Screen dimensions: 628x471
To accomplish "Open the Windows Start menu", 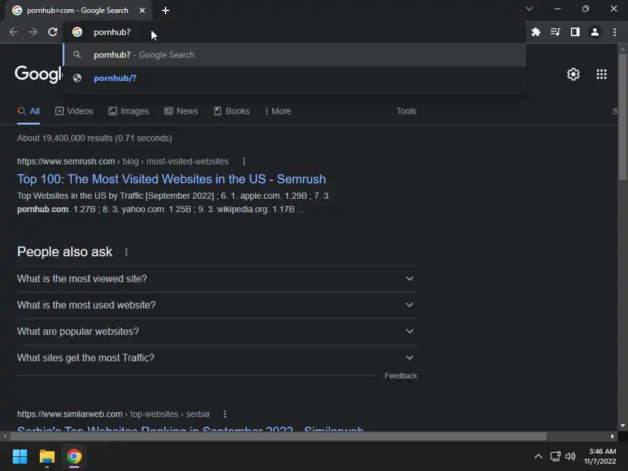I will (x=20, y=456).
